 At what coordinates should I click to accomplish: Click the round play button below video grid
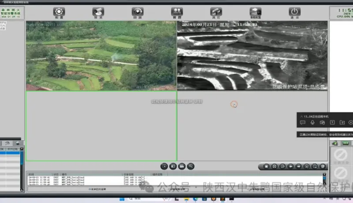[164, 166]
